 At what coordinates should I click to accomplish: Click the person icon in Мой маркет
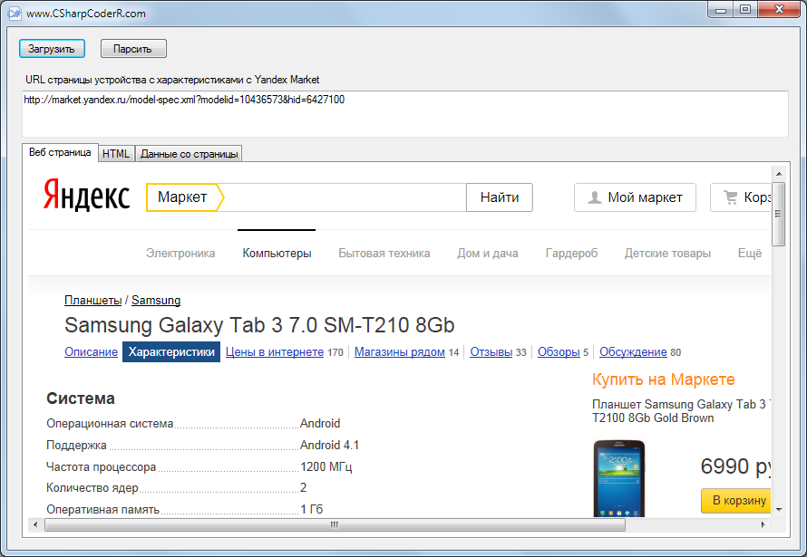tap(595, 197)
